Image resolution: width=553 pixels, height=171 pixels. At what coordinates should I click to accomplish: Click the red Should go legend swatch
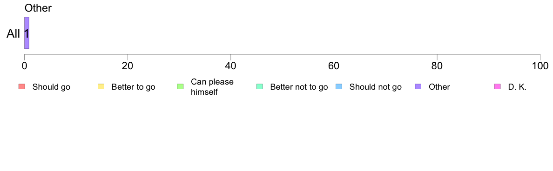[21, 86]
